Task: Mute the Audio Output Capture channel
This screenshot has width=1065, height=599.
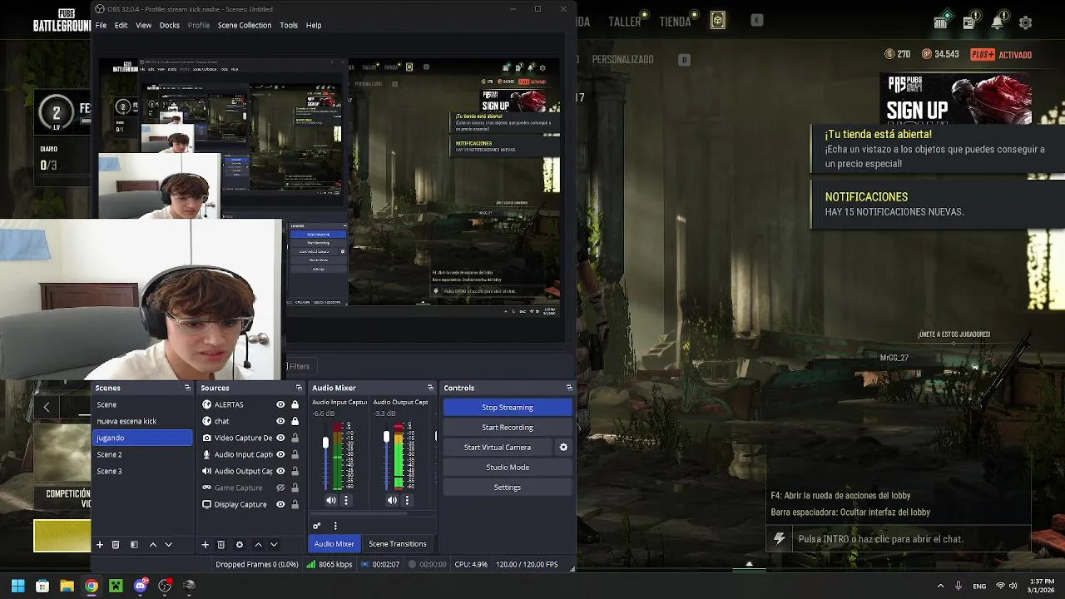Action: [392, 500]
